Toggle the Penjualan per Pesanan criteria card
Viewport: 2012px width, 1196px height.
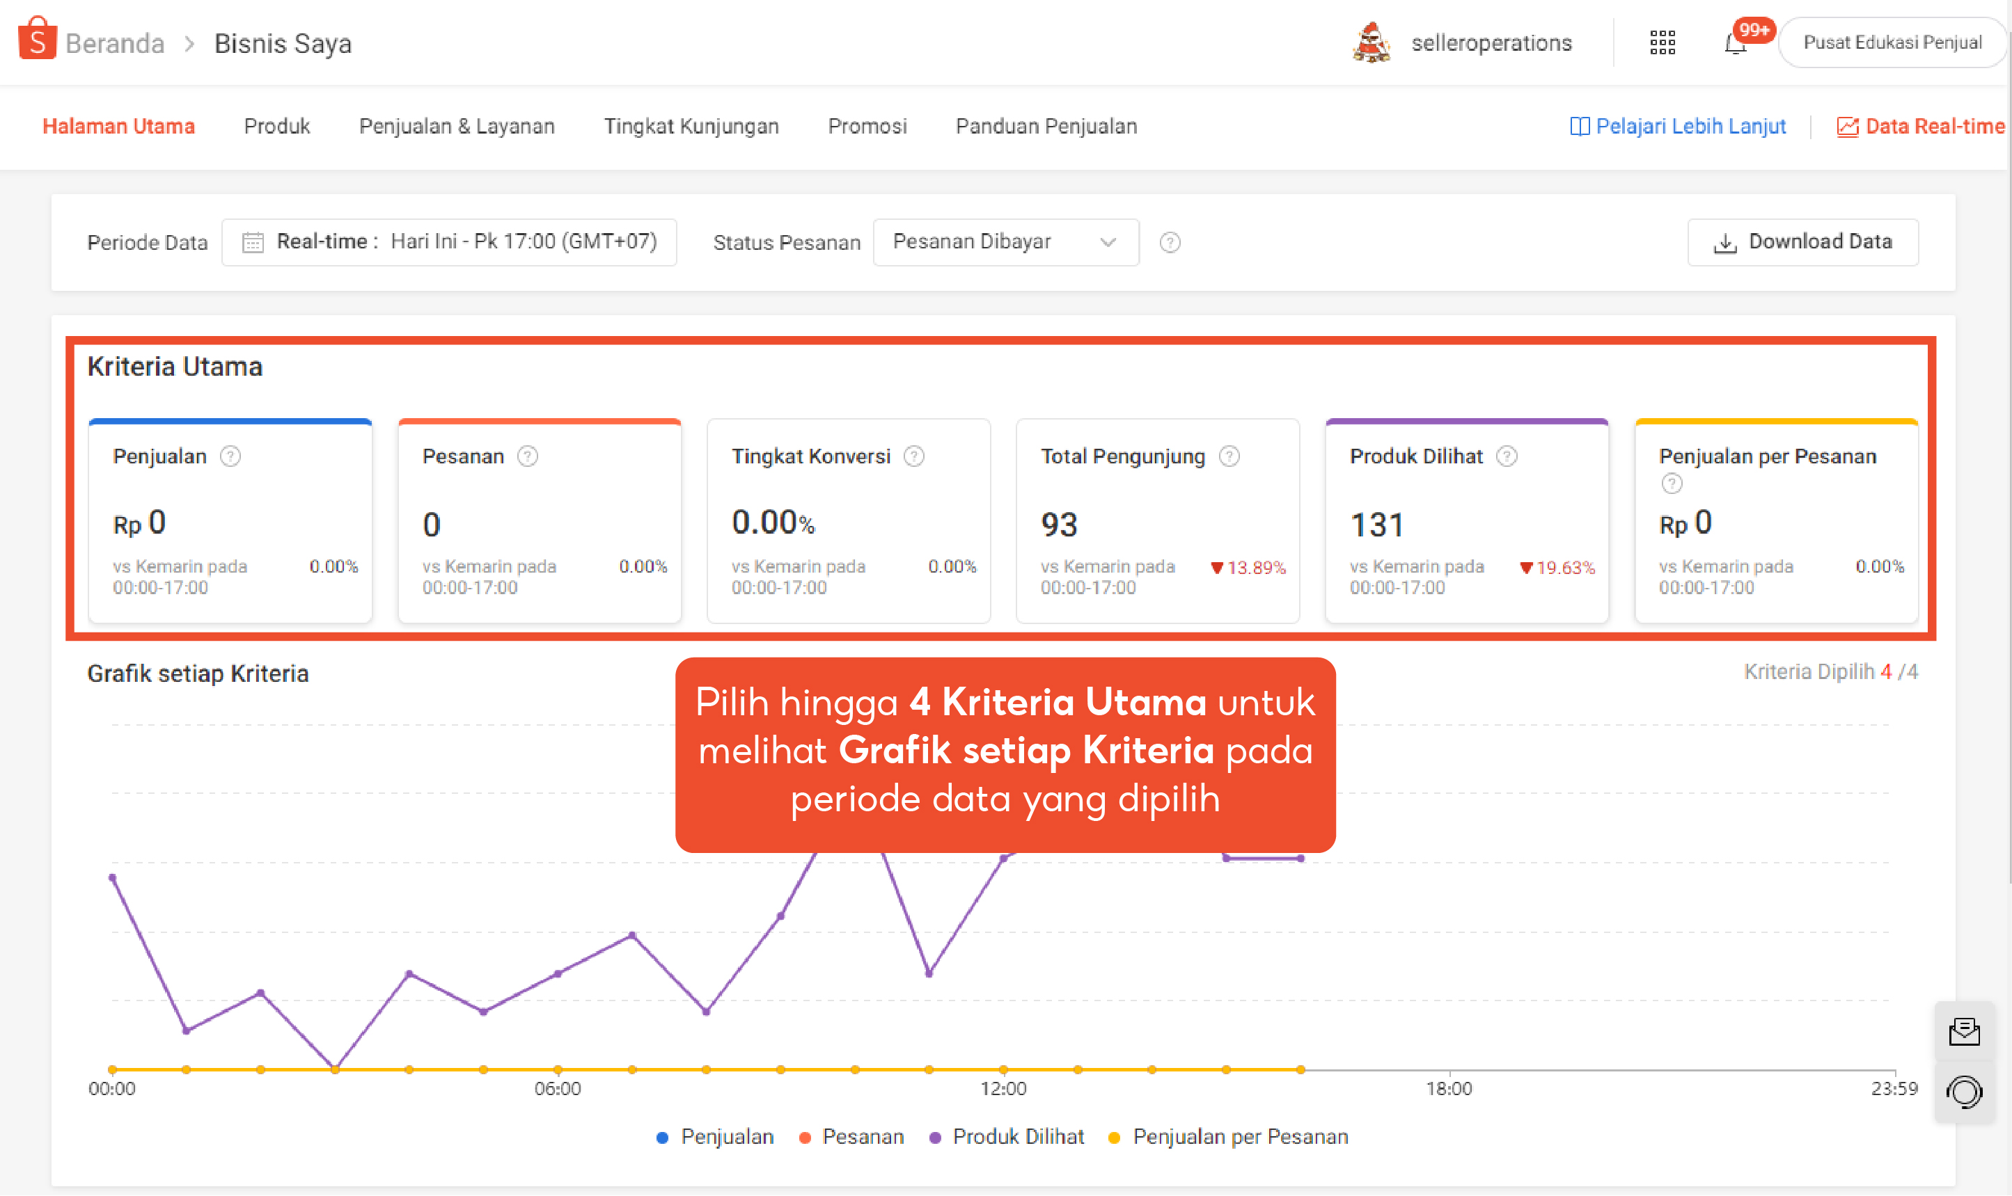1777,520
